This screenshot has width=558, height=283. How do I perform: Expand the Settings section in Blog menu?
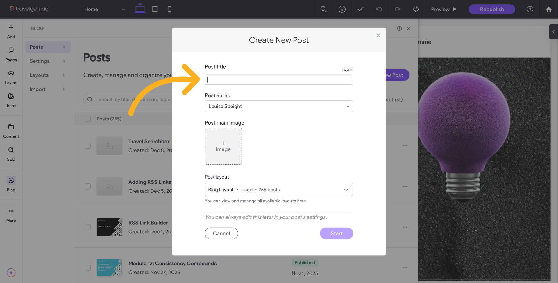(x=48, y=61)
